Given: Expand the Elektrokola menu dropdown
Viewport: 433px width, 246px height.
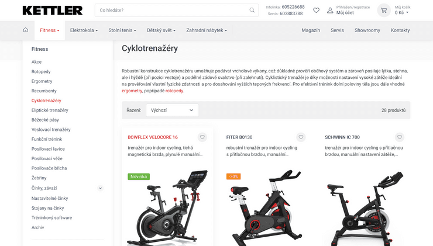Looking at the screenshot, I should tap(84, 30).
